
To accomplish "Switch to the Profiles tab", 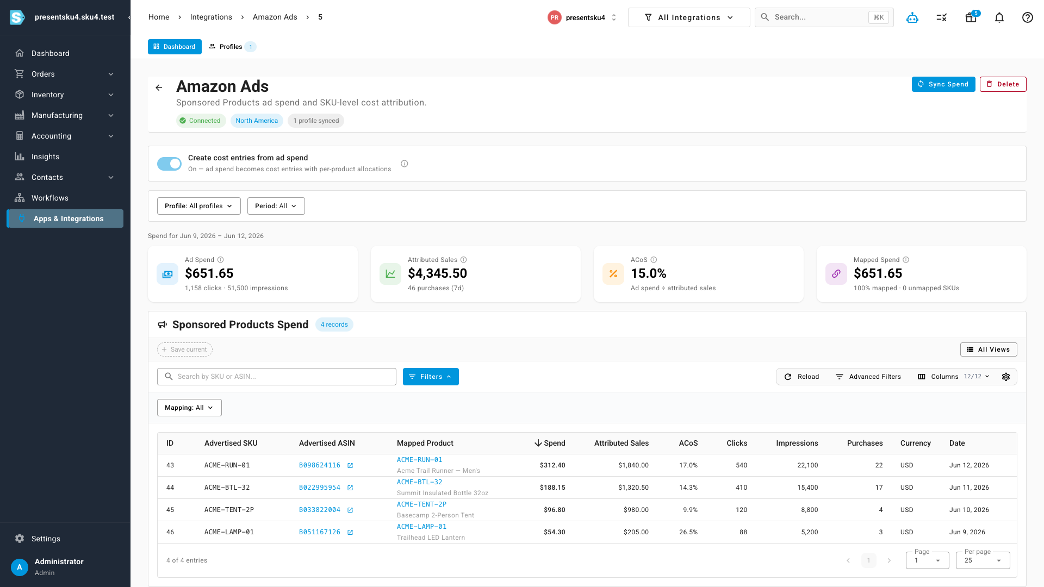I will [x=232, y=47].
